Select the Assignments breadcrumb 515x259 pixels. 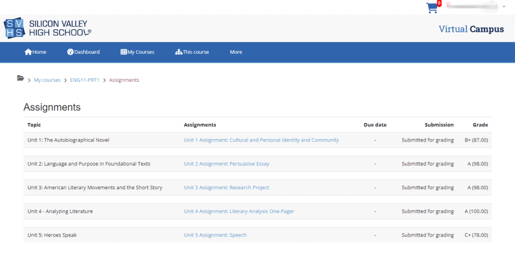point(124,80)
